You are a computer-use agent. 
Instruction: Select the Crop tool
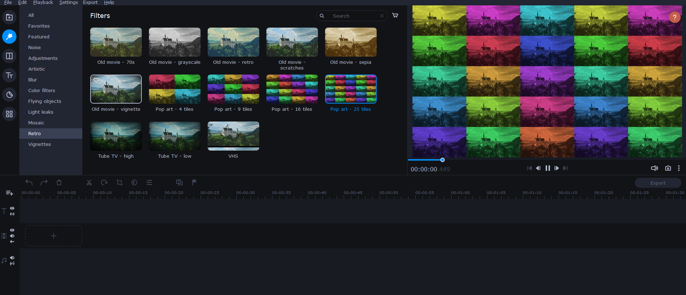[119, 182]
